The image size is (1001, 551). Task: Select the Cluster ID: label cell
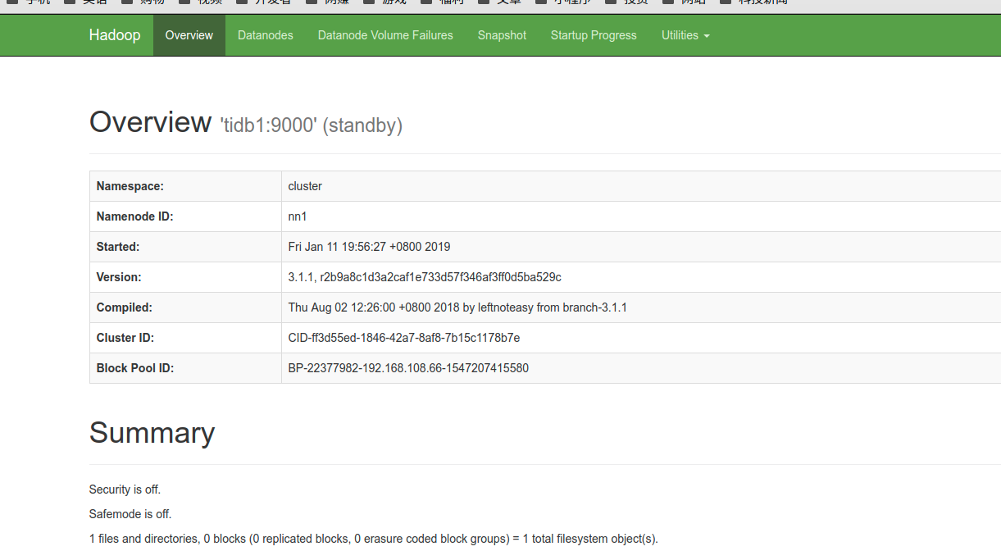click(x=185, y=338)
